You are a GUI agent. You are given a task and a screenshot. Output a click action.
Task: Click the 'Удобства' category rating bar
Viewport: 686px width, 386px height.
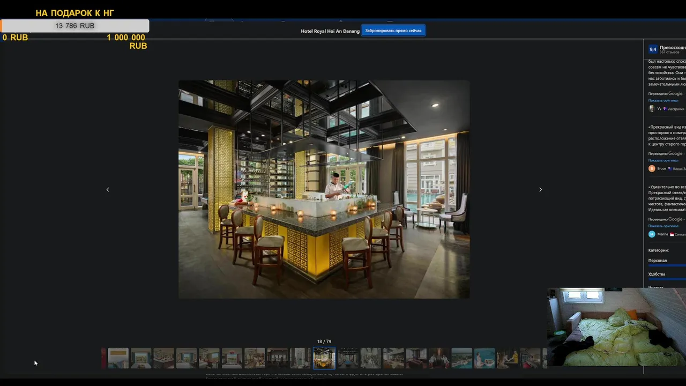[667, 278]
